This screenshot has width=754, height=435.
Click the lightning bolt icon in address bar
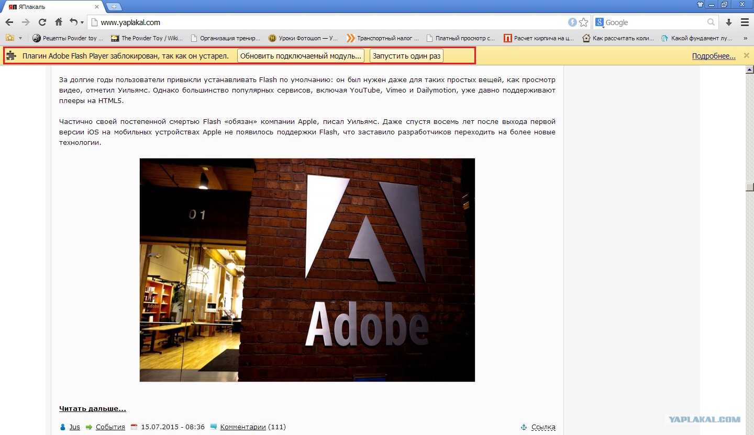[572, 22]
